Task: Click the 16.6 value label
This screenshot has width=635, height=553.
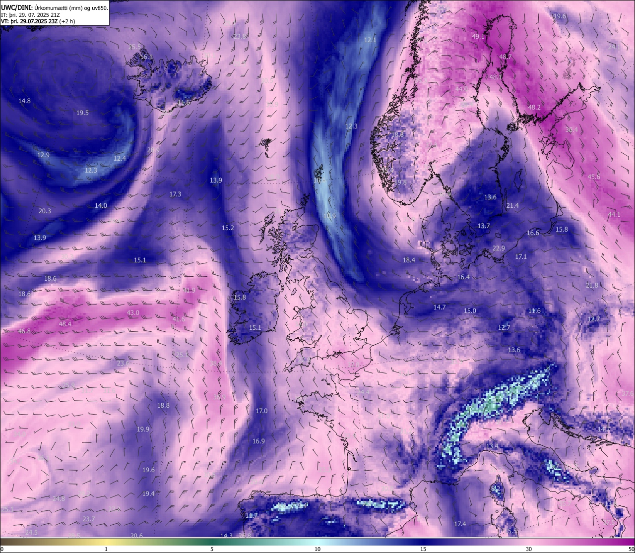Action: [x=533, y=233]
